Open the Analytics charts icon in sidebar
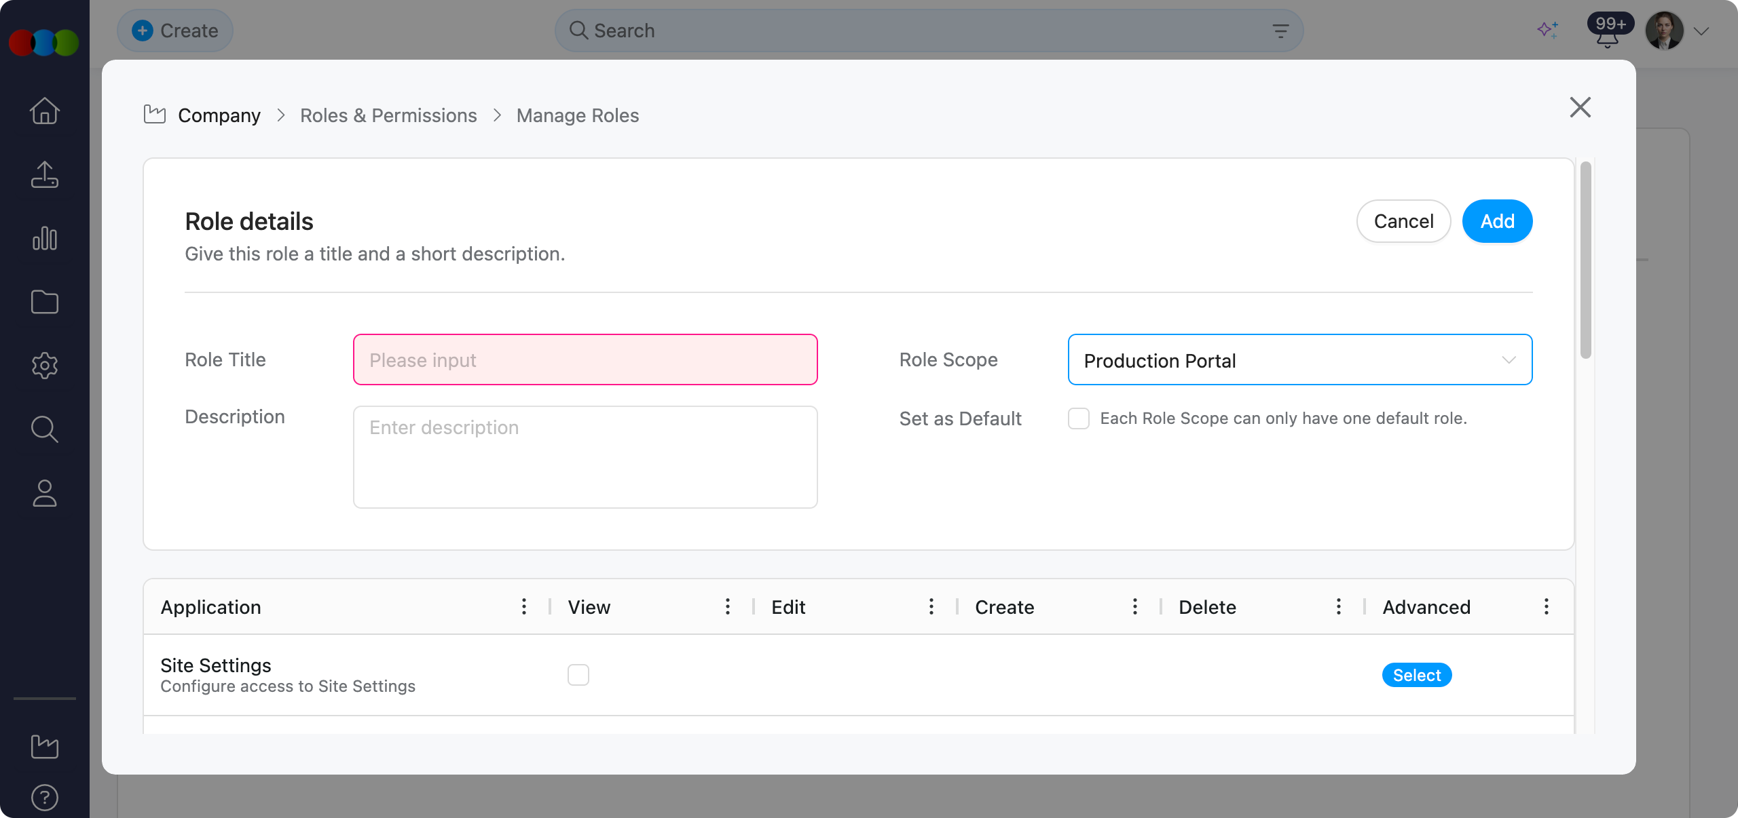Image resolution: width=1738 pixels, height=818 pixels. pos(44,239)
